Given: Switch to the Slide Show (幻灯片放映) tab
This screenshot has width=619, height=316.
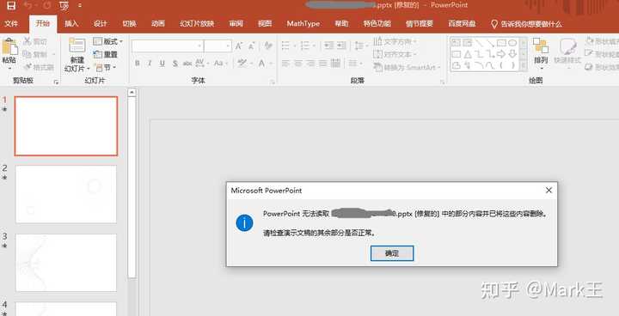Looking at the screenshot, I should click(x=197, y=24).
